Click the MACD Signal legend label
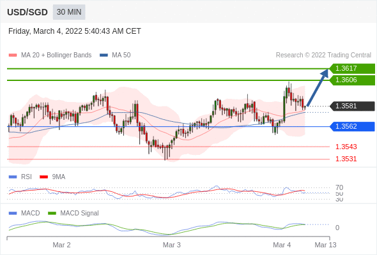Screen dimensions: 377x255 click(79, 214)
